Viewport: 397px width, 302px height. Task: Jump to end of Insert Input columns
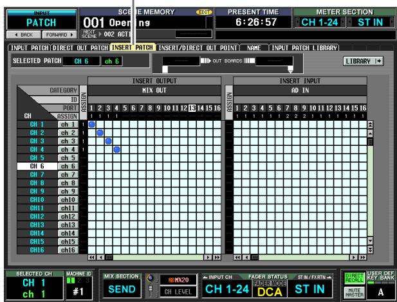362,258
